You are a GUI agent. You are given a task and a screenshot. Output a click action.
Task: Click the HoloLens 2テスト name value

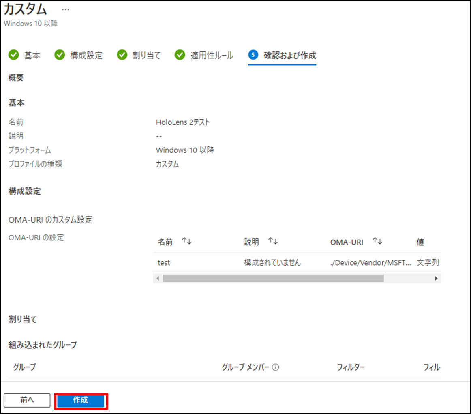pos(183,122)
